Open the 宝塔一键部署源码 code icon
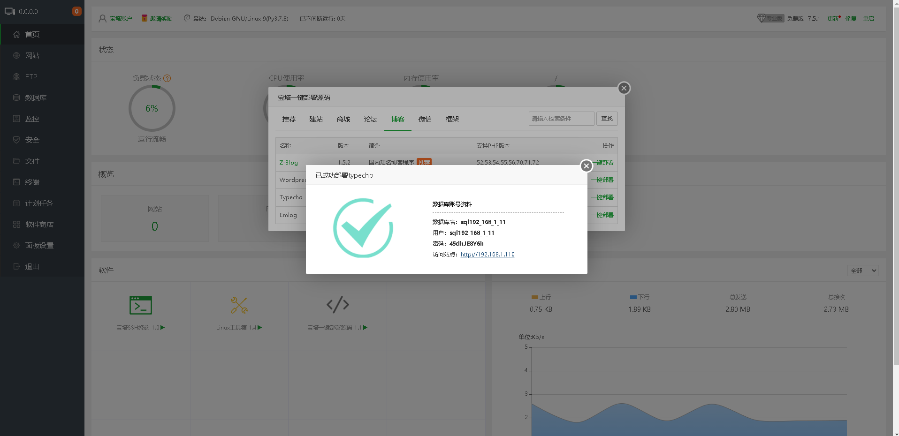Image resolution: width=899 pixels, height=436 pixels. pos(338,305)
